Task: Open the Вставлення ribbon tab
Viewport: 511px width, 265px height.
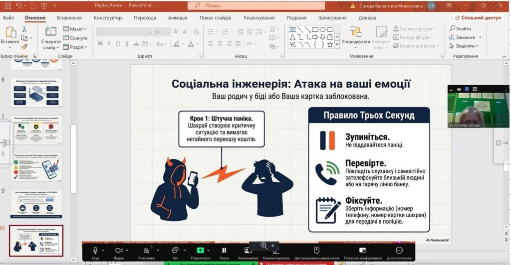Action: [69, 17]
